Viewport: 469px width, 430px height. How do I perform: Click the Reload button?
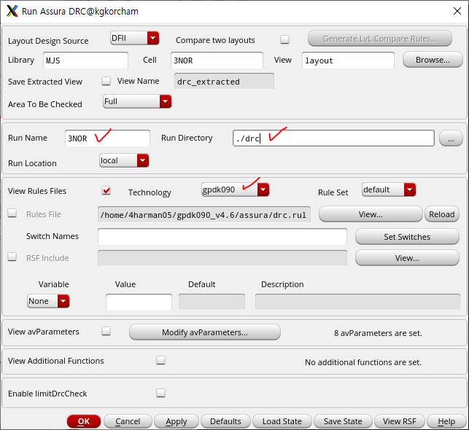(x=442, y=214)
